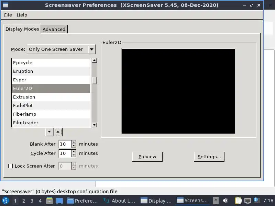Image resolution: width=275 pixels, height=206 pixels.
Task: Click the list scrollbar down arrow
Action: click(x=94, y=125)
